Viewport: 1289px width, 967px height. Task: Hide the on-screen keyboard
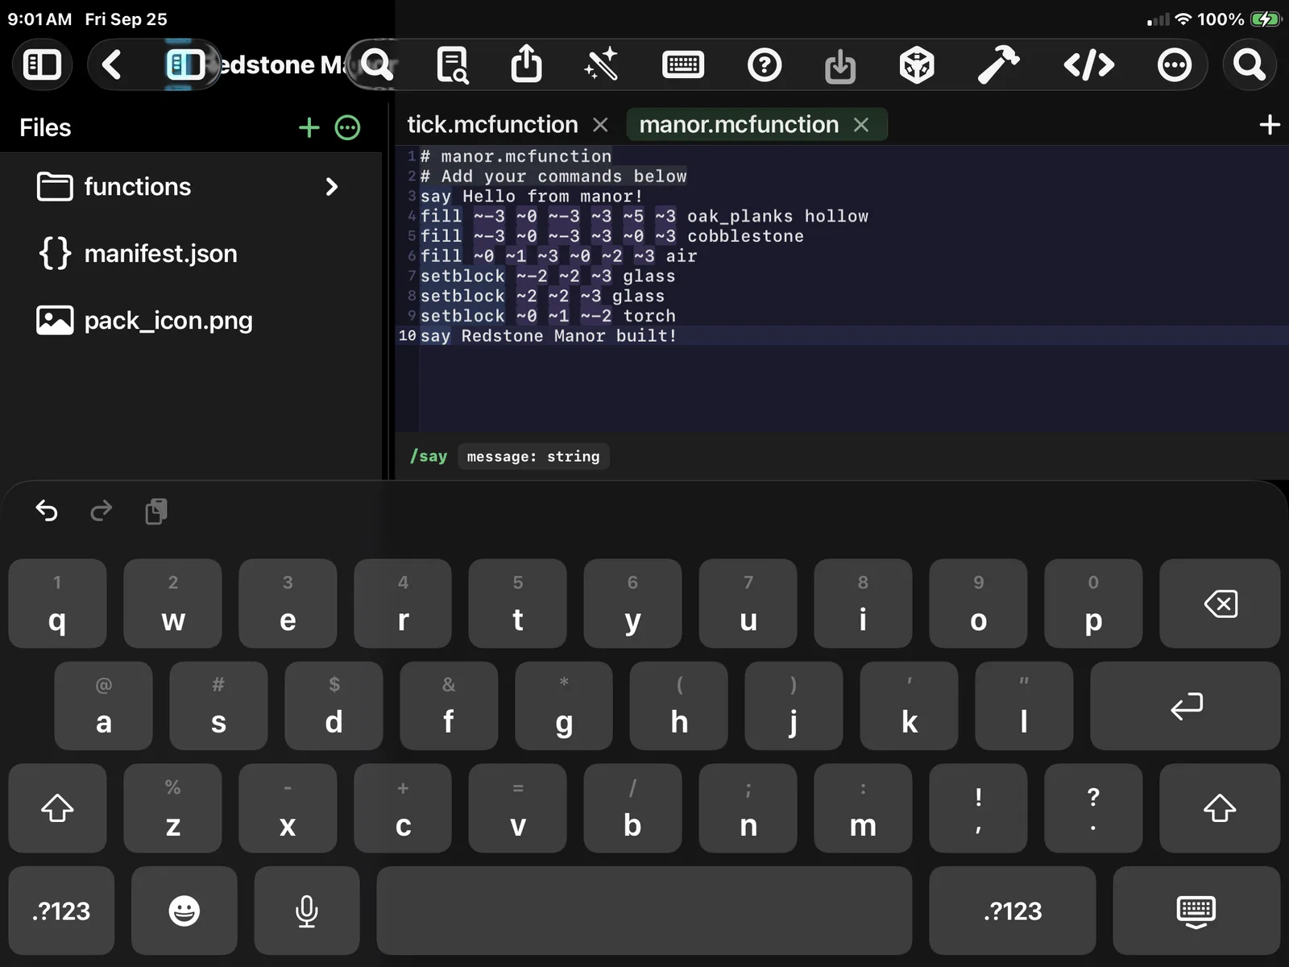[x=1196, y=911]
